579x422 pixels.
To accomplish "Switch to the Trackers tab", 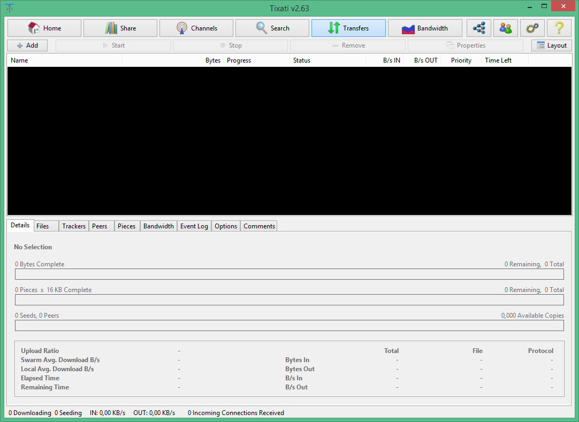I will point(74,226).
